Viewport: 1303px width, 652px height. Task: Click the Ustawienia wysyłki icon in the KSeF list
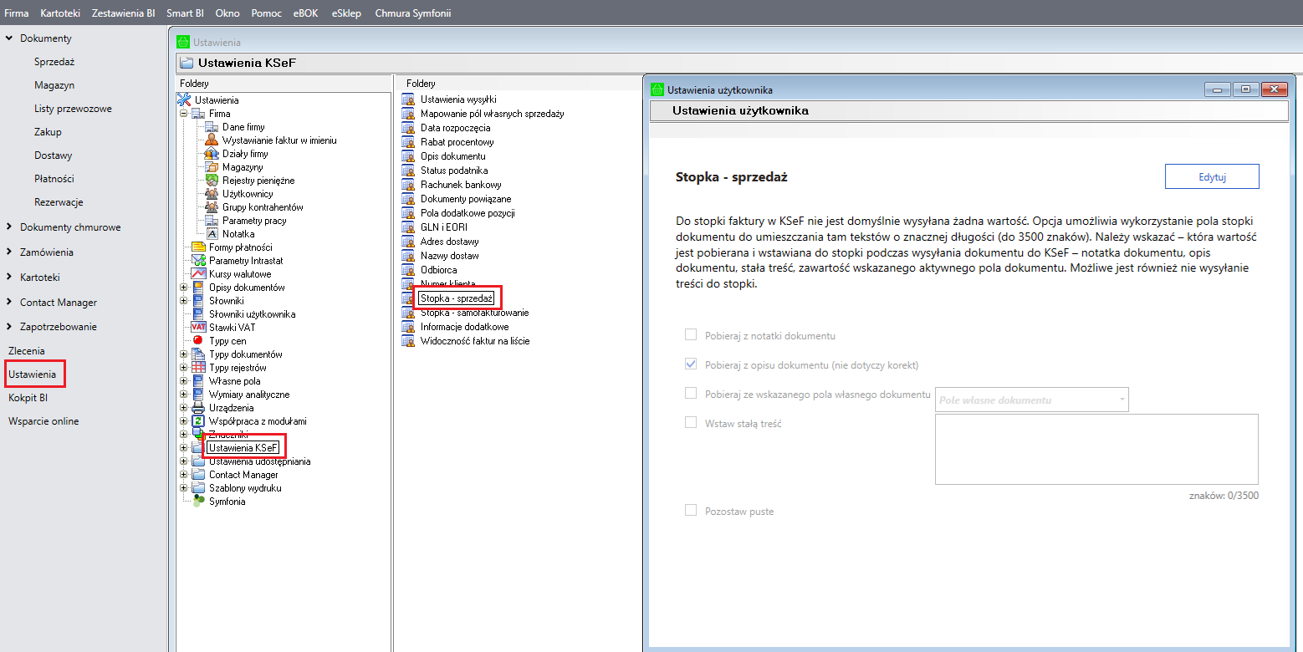[x=408, y=99]
